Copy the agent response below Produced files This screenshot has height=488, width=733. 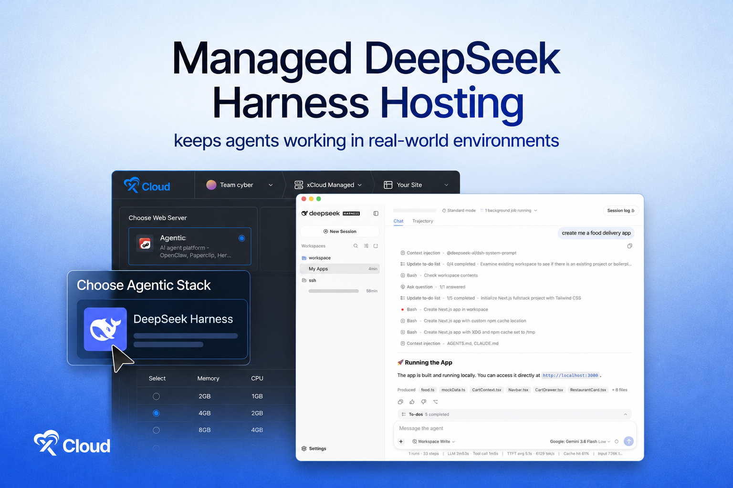pos(400,402)
